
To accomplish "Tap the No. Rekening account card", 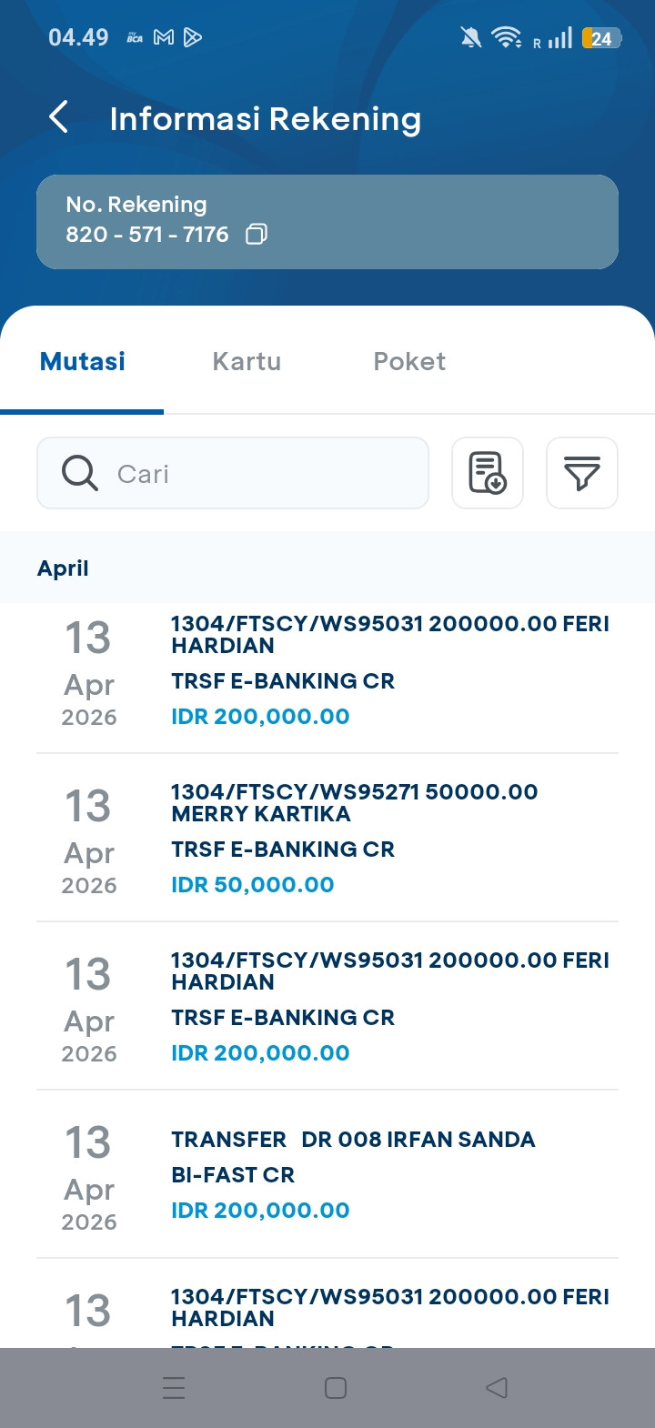I will tap(327, 221).
